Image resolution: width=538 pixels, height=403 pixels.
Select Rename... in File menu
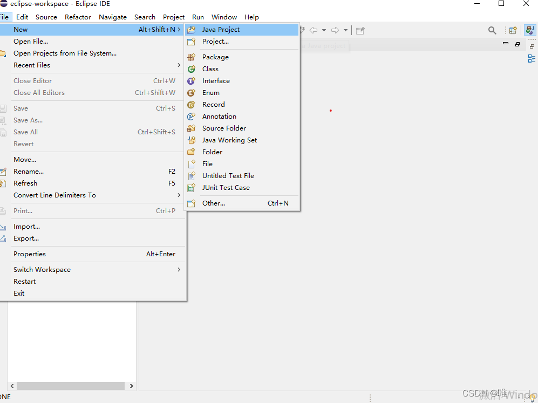[93, 172]
